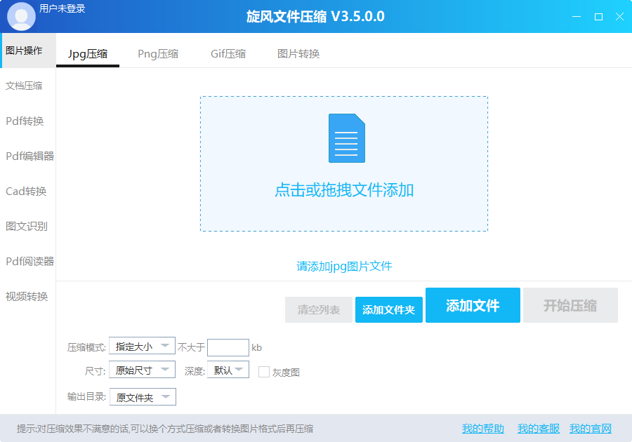The image size is (632, 442).
Task: Expand the 尺寸 size dropdown
Action: click(143, 369)
